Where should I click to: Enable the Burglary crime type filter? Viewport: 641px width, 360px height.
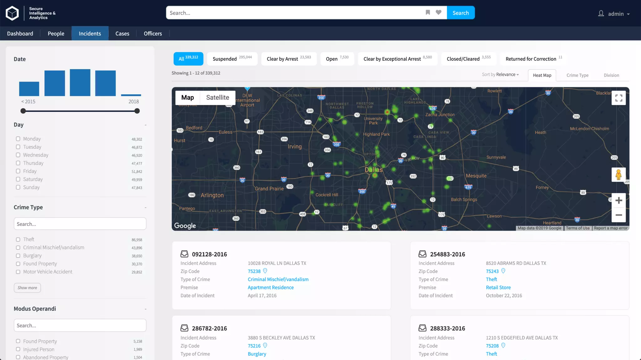coord(18,256)
